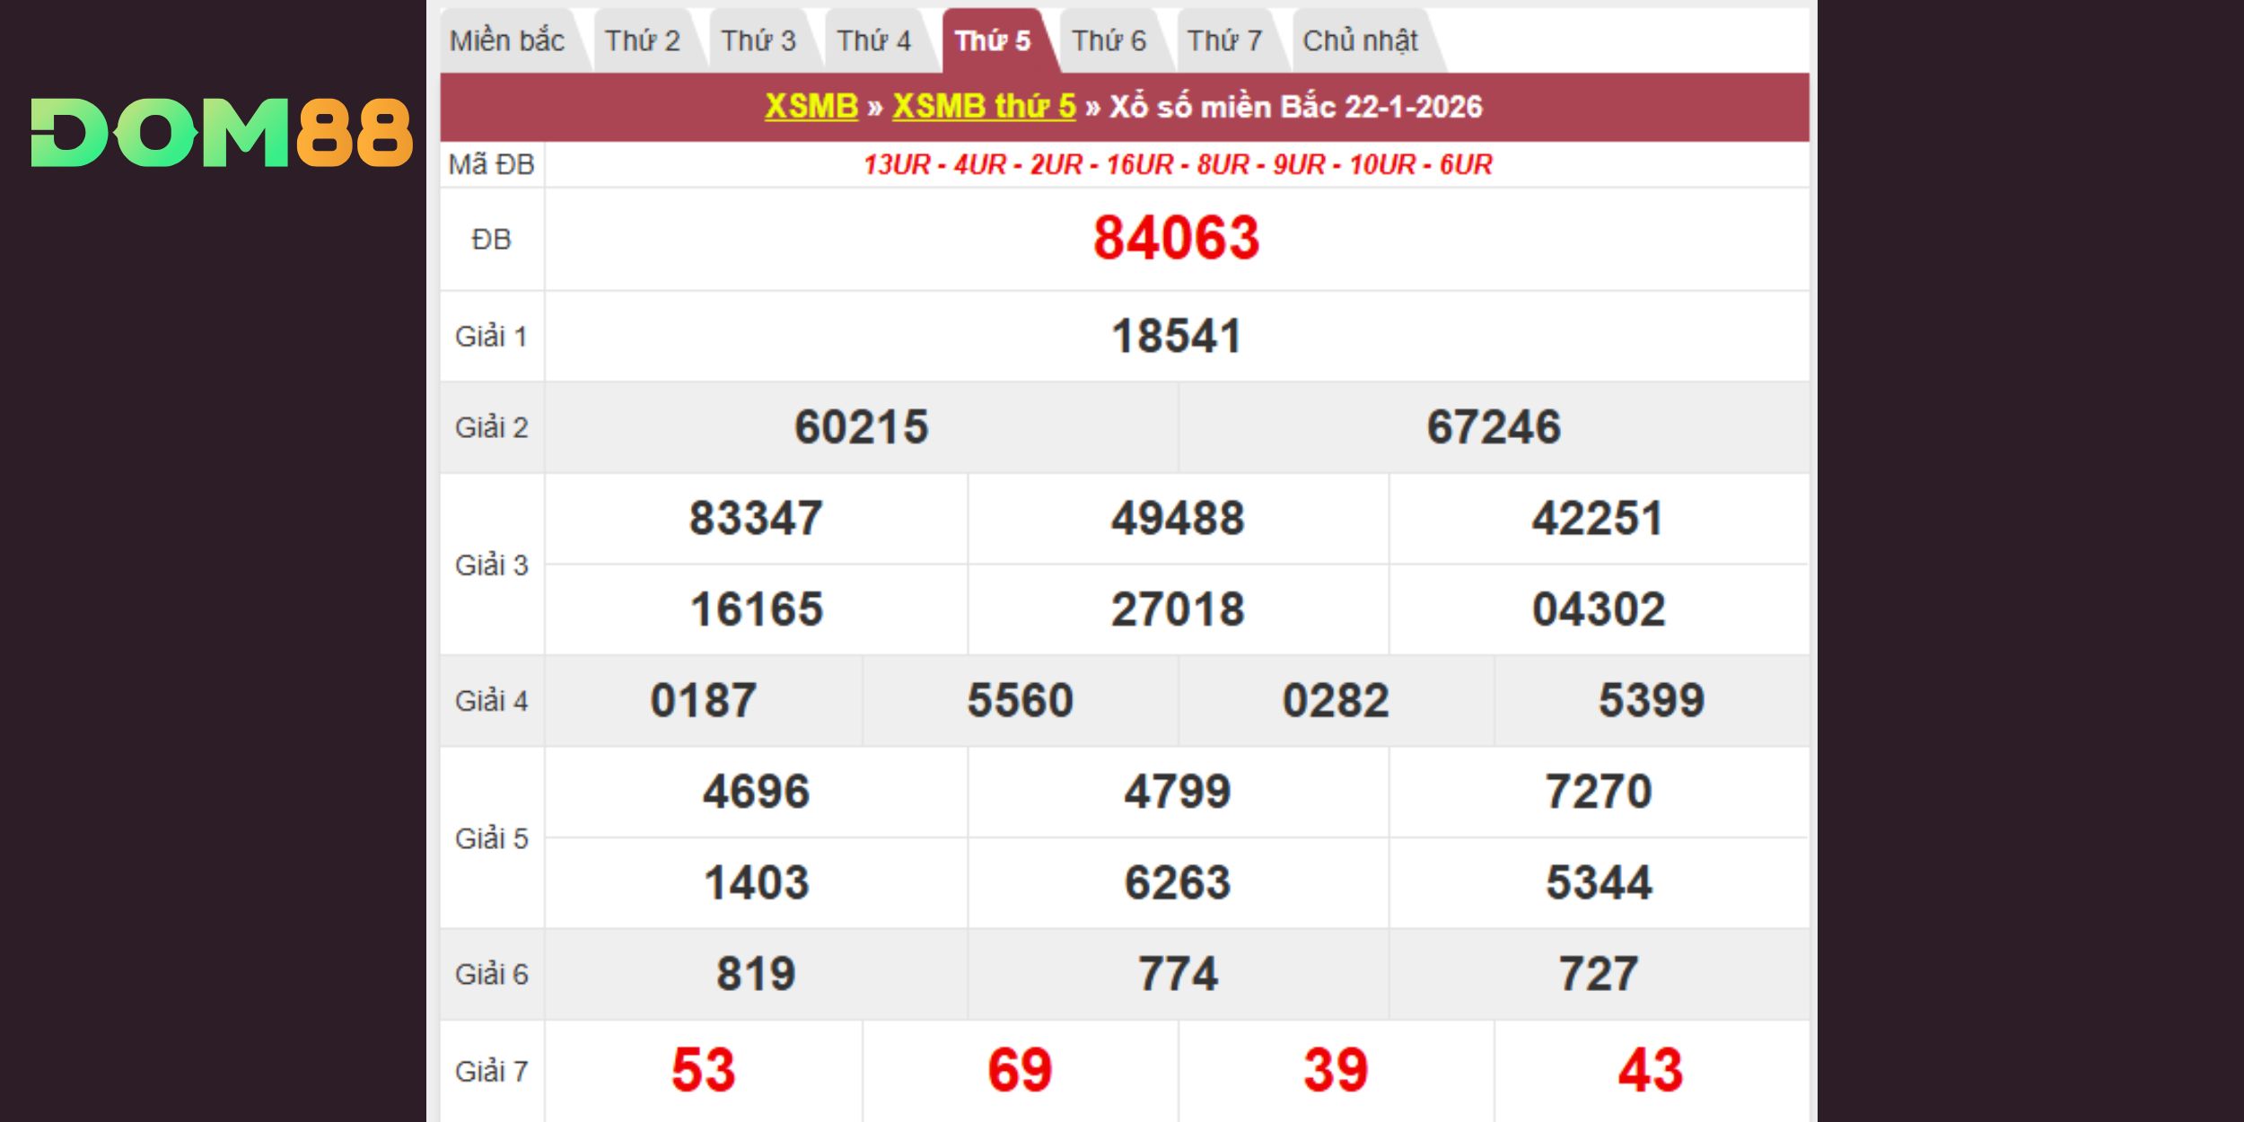This screenshot has height=1122, width=2244.
Task: Switch to the Thứ 3 tab
Action: point(758,41)
